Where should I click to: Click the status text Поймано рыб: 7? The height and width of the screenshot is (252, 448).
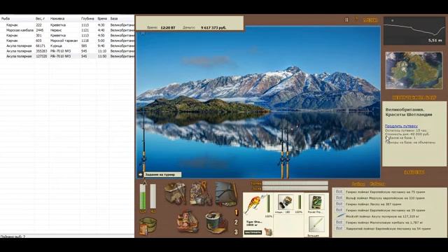coord(13,237)
